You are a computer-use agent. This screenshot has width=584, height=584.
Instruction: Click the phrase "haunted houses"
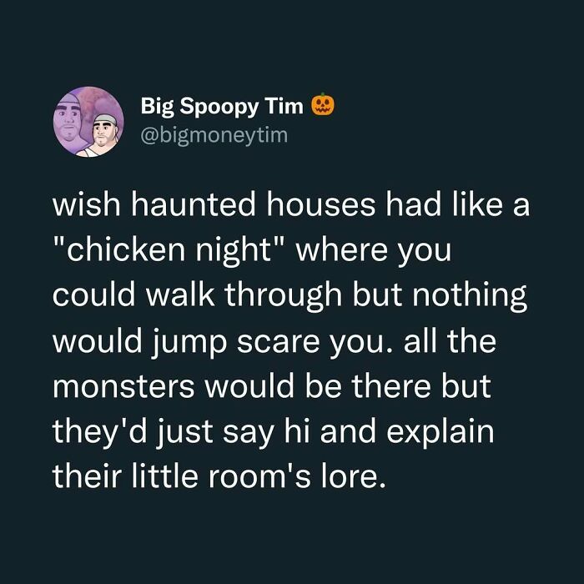254,205
